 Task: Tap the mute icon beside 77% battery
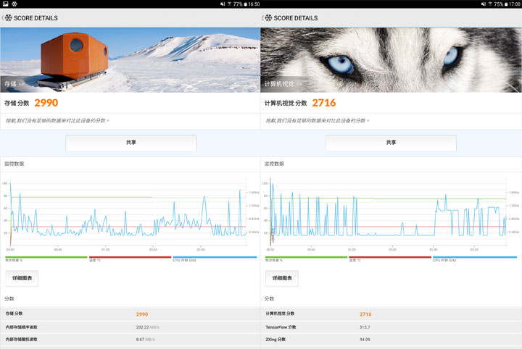223,4
